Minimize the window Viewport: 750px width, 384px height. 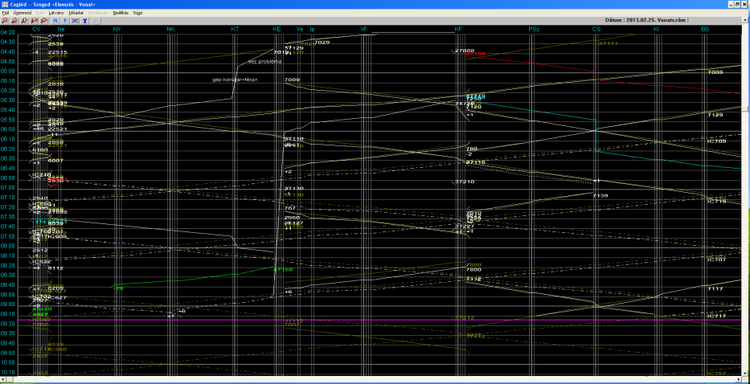pyautogui.click(x=731, y=4)
